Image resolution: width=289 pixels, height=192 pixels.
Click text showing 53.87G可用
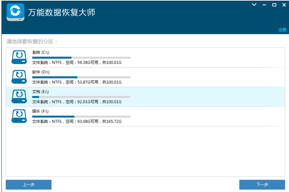[88, 82]
